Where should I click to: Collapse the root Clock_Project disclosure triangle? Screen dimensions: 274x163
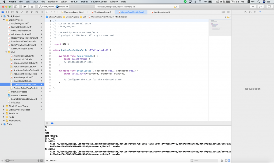tap(2, 16)
